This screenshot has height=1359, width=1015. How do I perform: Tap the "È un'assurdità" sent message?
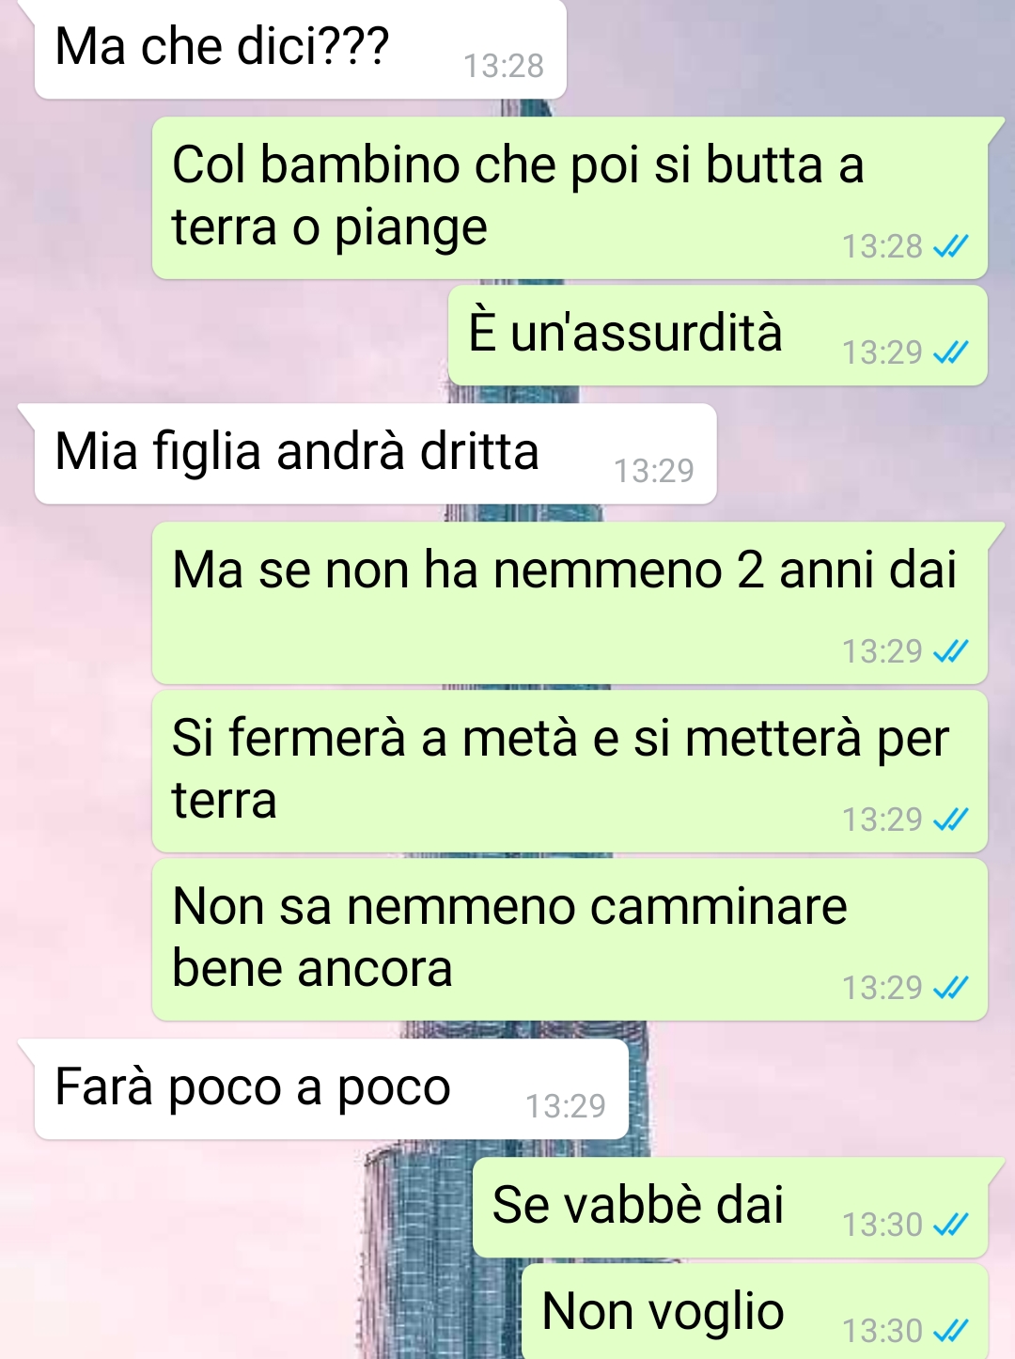point(717,336)
